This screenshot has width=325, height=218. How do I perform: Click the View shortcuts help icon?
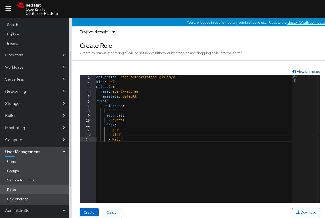pos(294,72)
